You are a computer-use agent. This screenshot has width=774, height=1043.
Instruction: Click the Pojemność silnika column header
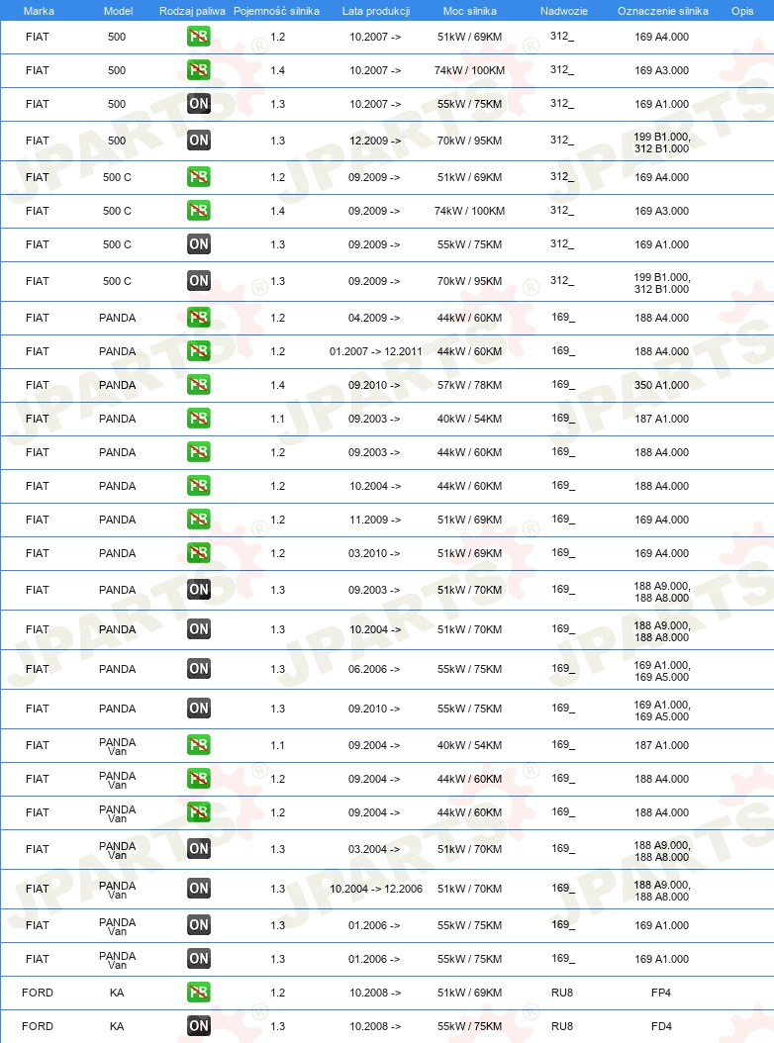tap(276, 11)
